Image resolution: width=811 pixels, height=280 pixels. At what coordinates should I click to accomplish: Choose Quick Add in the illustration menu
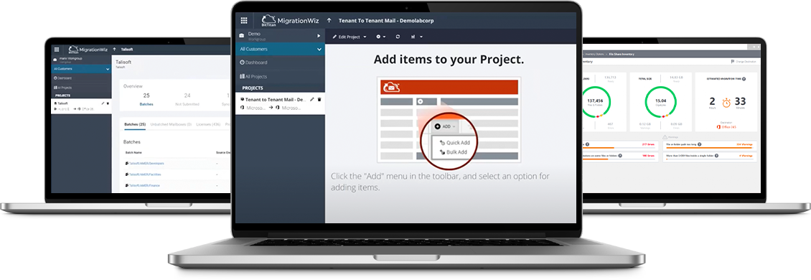pos(454,142)
